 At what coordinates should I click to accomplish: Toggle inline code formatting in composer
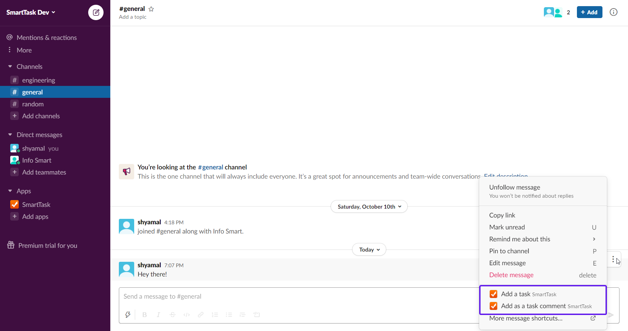(x=187, y=315)
